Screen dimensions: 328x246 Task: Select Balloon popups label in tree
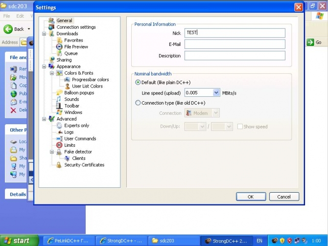[79, 92]
